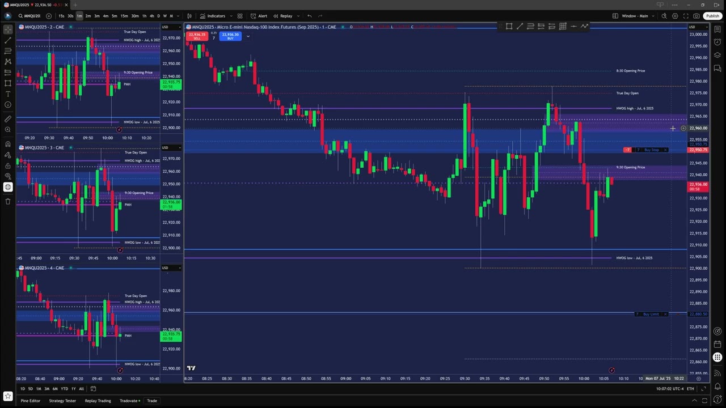This screenshot has width=726, height=408.
Task: Expand the trading panel chevron beside BUY
Action: pos(248,36)
